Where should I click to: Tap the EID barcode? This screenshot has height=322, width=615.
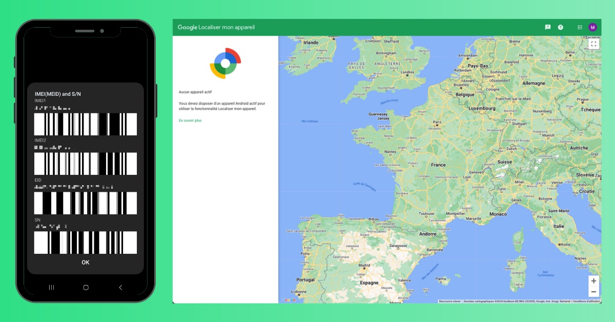tap(86, 203)
